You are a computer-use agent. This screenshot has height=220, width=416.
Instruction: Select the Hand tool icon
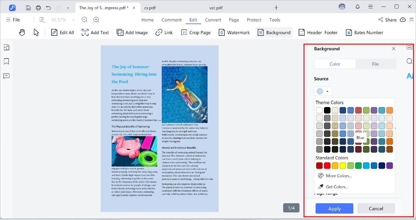(x=22, y=33)
